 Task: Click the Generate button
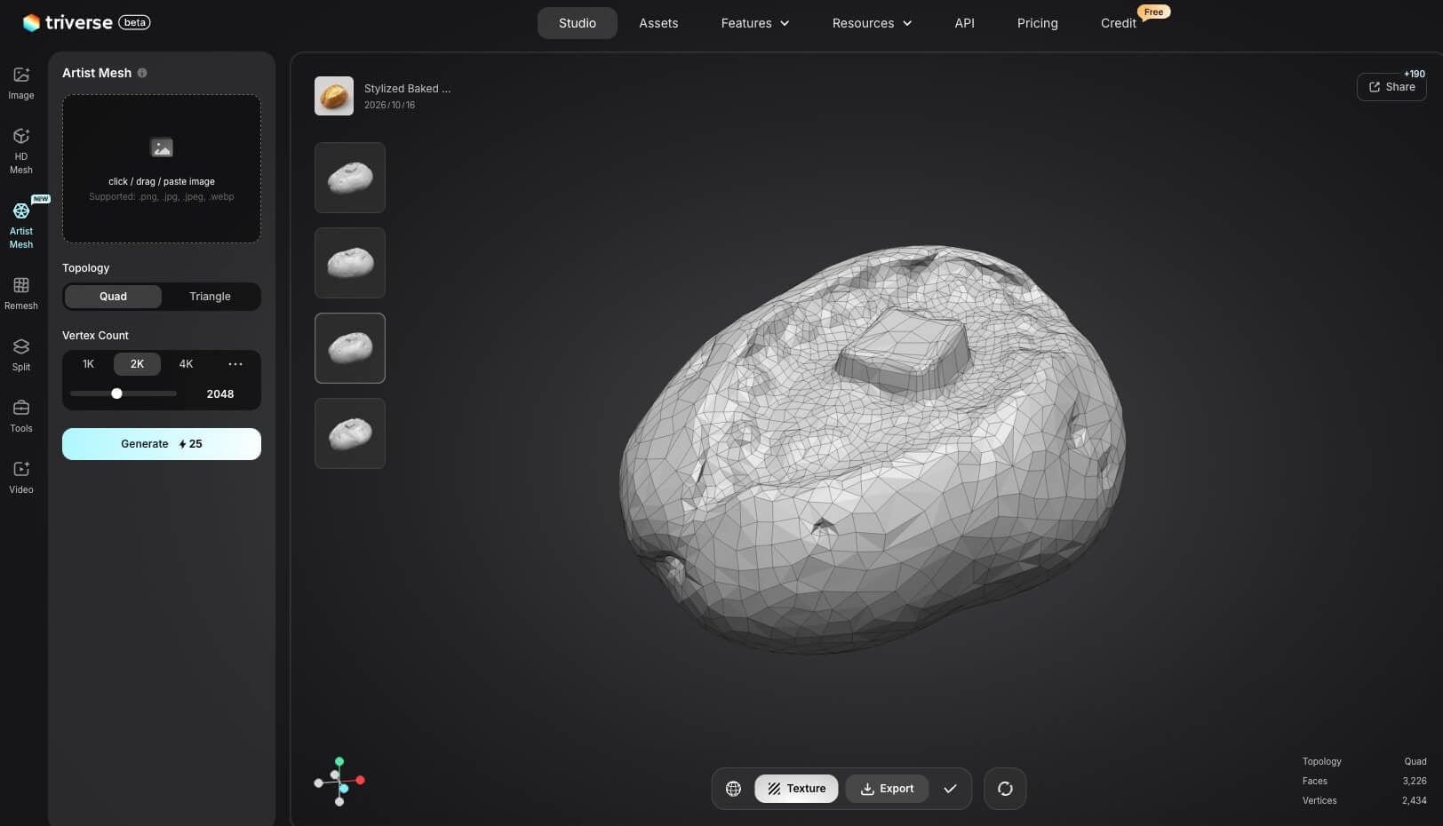tap(162, 444)
